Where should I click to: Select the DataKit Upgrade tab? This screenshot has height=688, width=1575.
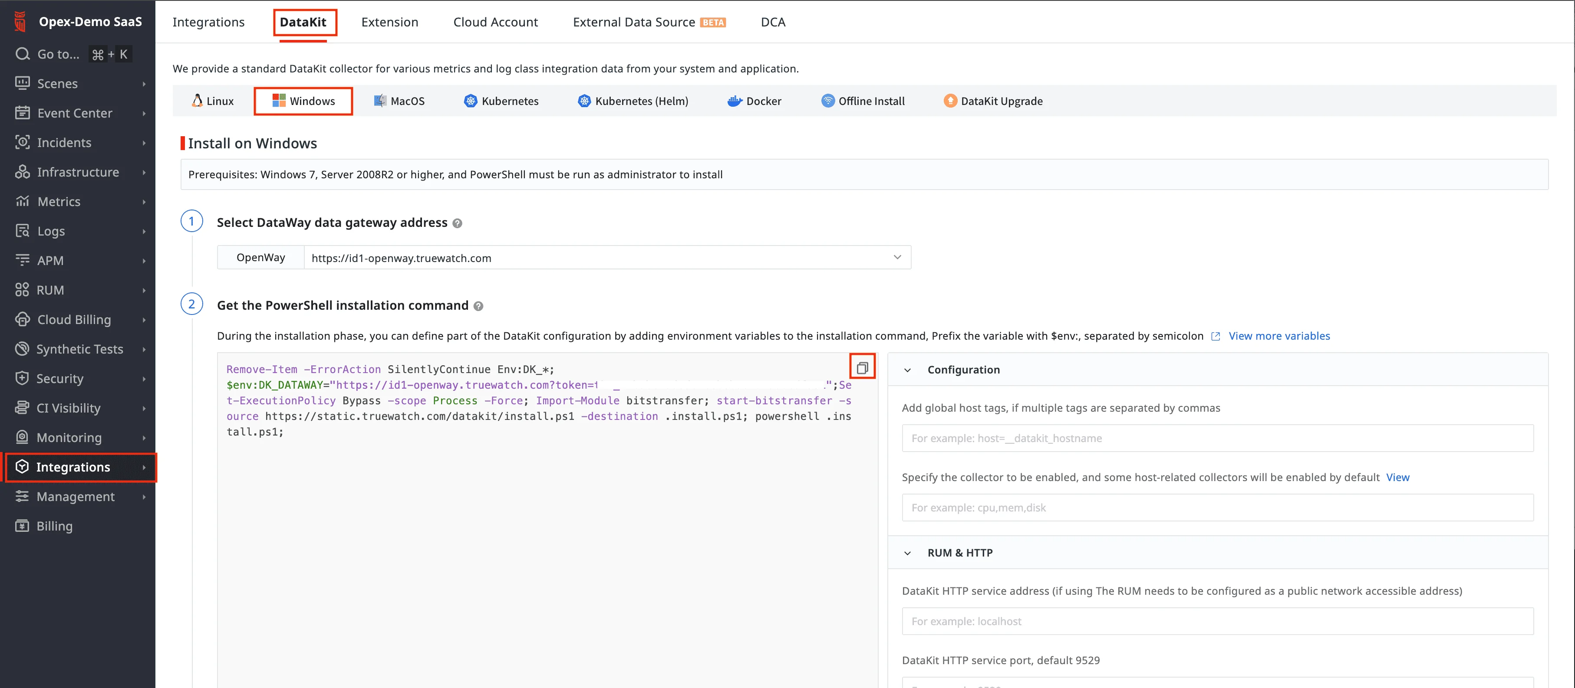993,101
